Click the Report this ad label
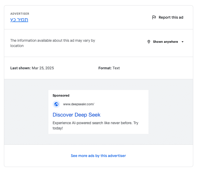The image size is (199, 173). pos(171,17)
